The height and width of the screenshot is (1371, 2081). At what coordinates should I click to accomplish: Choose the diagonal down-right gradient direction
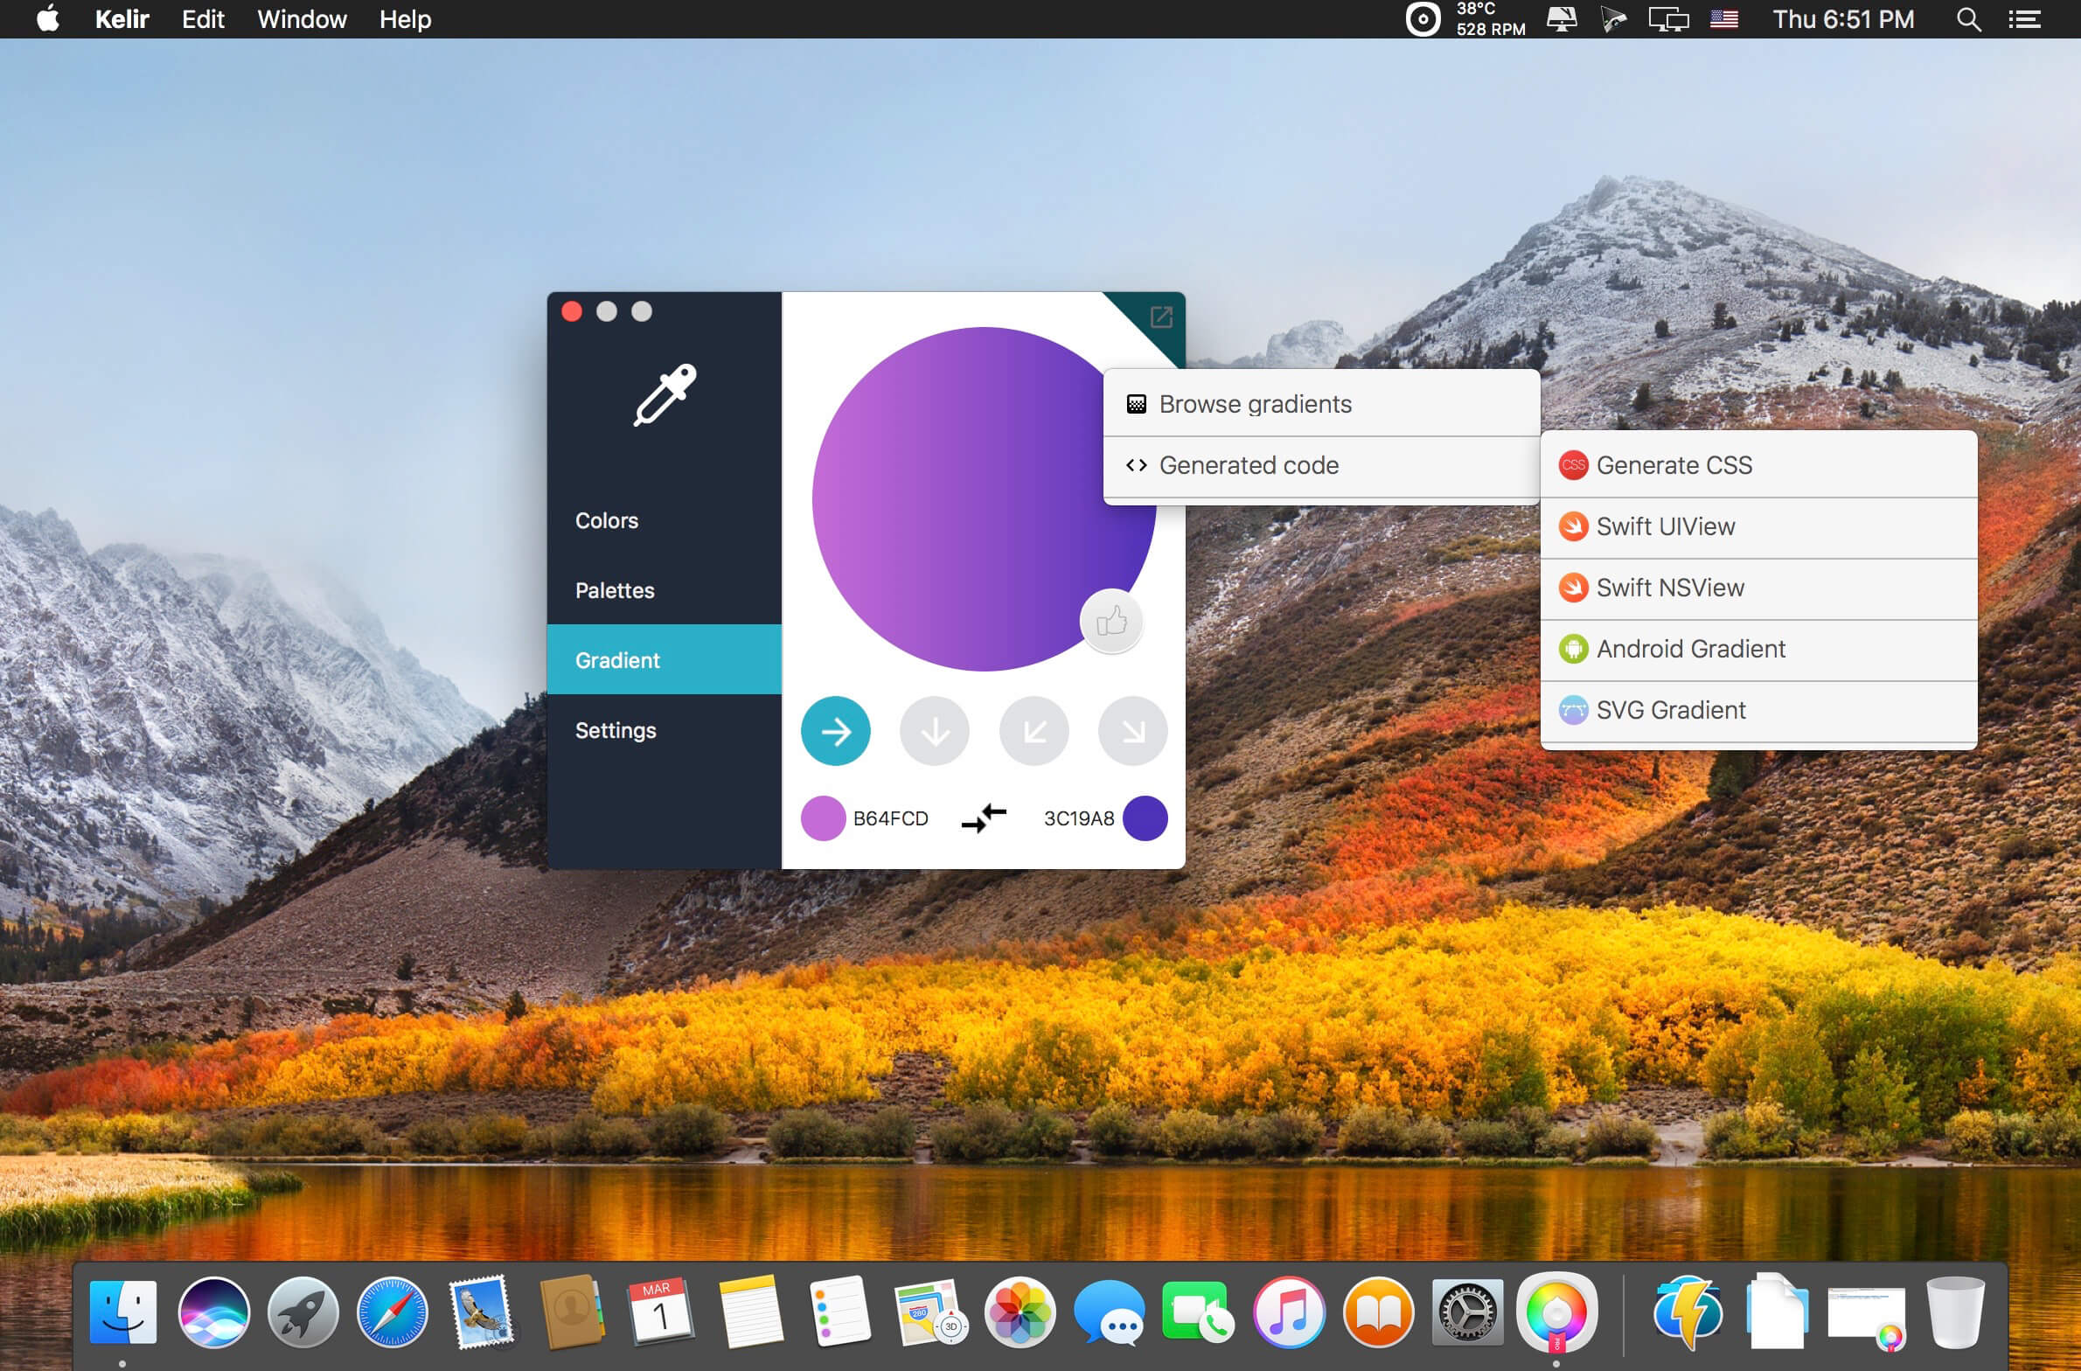coord(1132,731)
